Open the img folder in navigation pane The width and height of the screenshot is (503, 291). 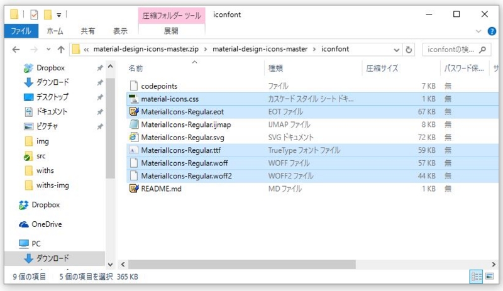pyautogui.click(x=42, y=141)
